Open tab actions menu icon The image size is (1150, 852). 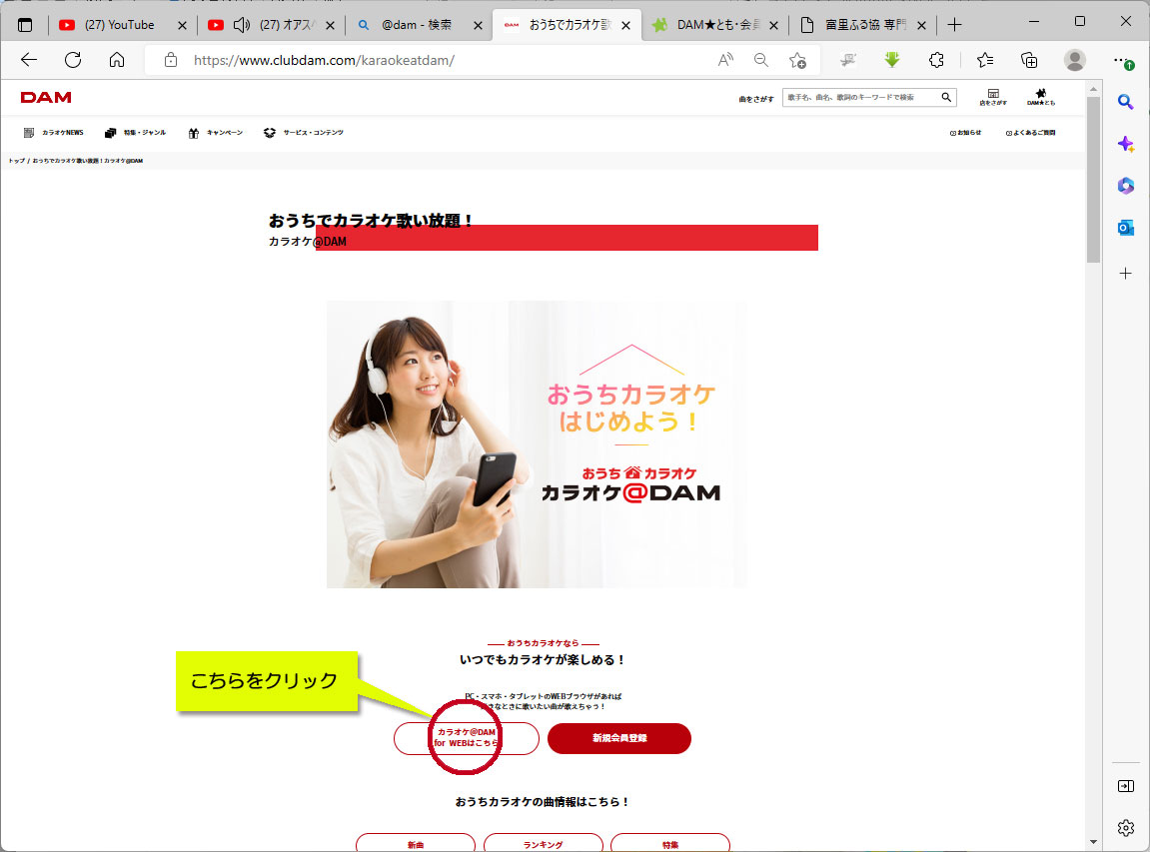tap(25, 25)
